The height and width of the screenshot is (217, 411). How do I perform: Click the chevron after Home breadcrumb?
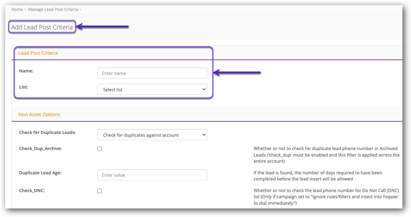(x=26, y=10)
